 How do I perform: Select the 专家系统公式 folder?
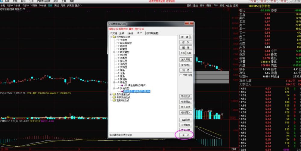click(123, 97)
